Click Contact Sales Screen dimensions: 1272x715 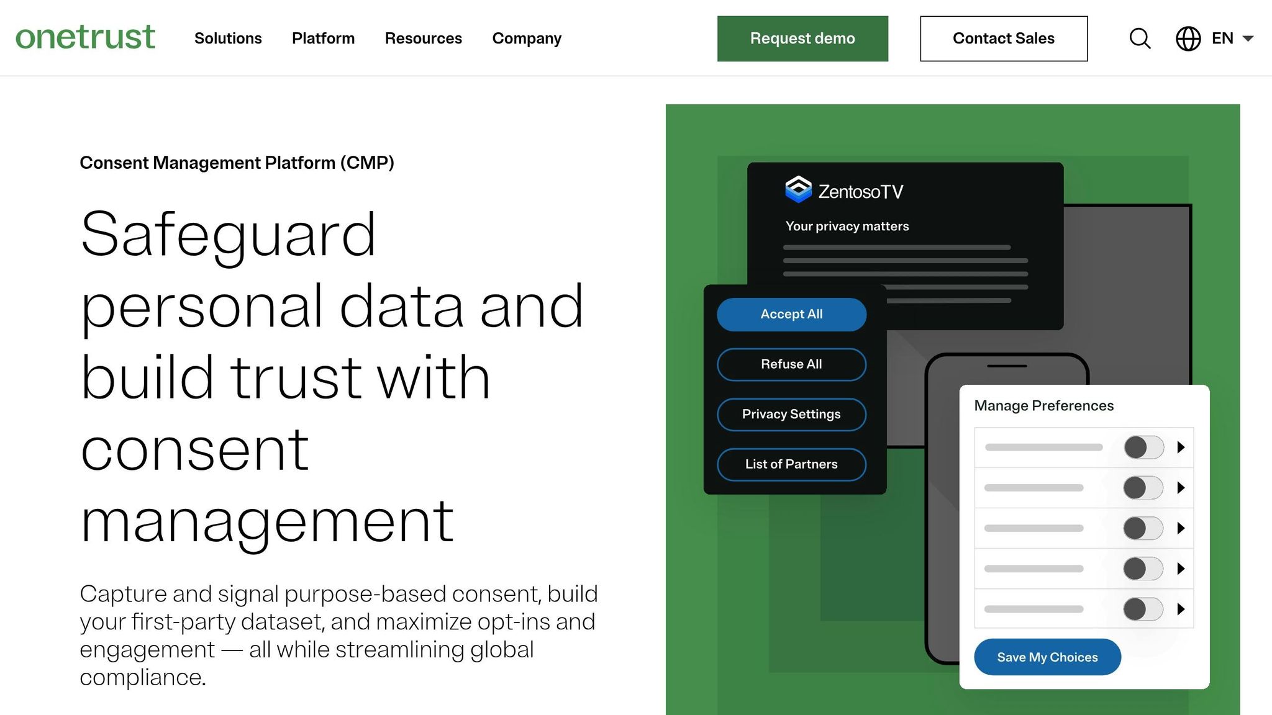coord(1003,38)
